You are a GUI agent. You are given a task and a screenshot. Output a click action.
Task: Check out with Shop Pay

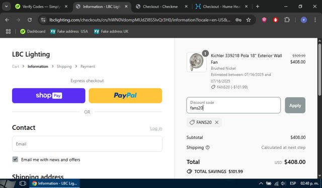[x=49, y=96]
